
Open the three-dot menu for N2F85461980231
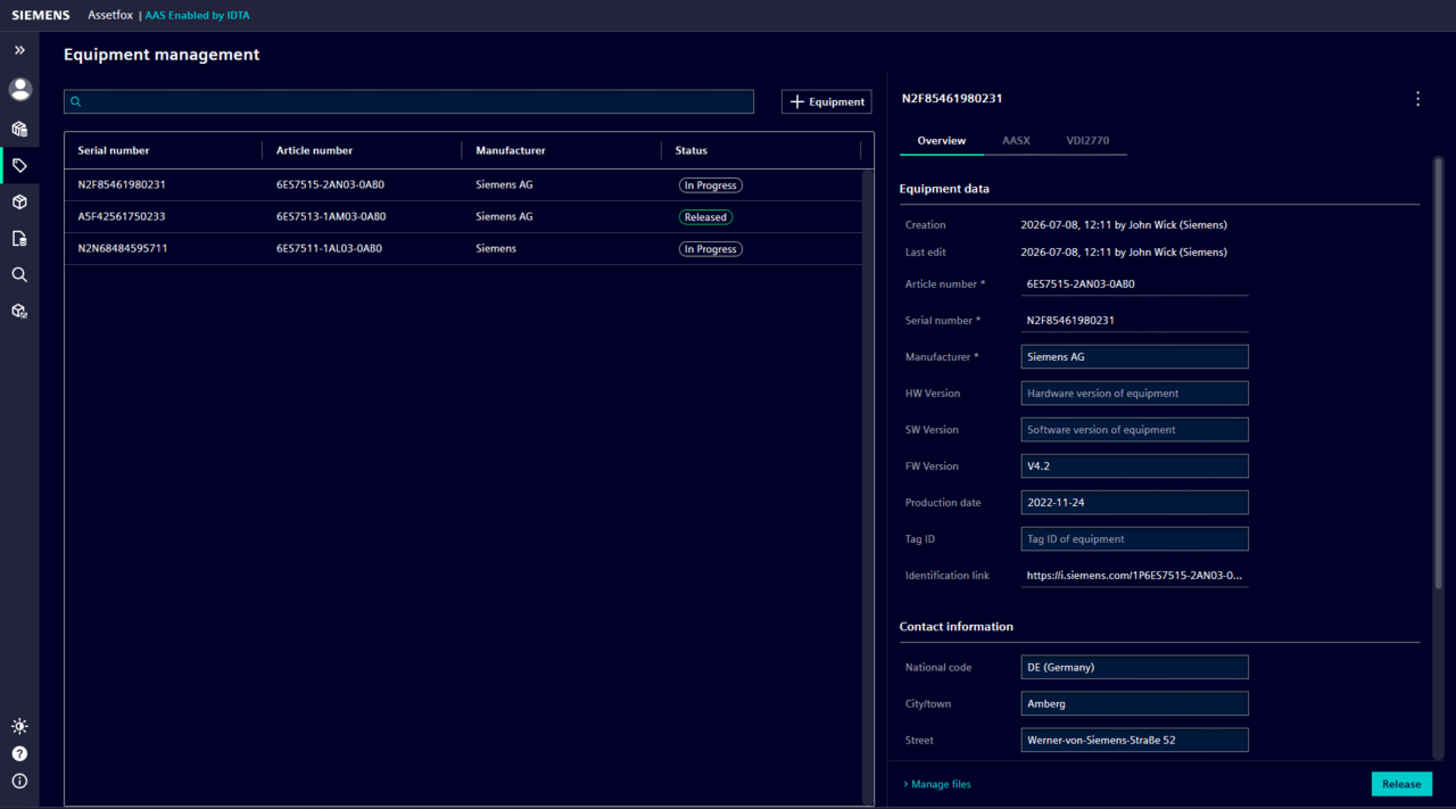1418,99
